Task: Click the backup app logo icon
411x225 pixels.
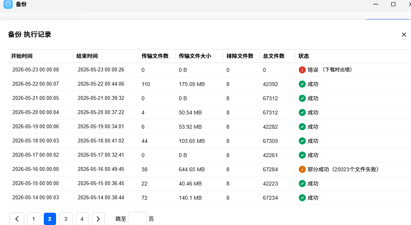Action: point(8,4)
